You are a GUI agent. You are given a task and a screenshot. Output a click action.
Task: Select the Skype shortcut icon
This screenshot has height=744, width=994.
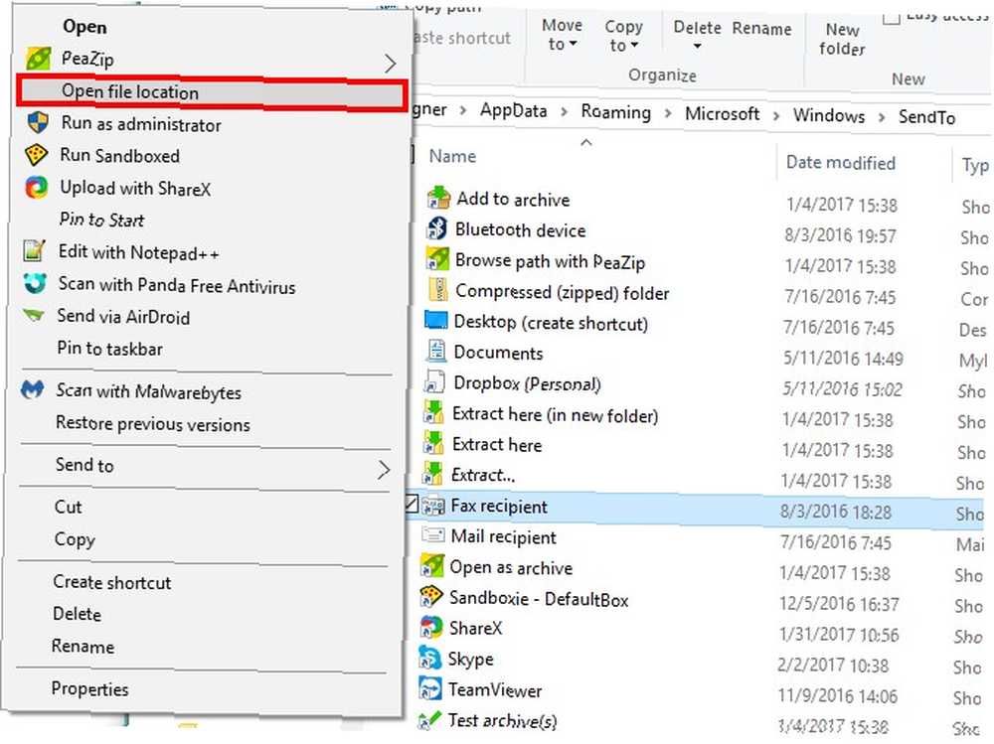(429, 658)
